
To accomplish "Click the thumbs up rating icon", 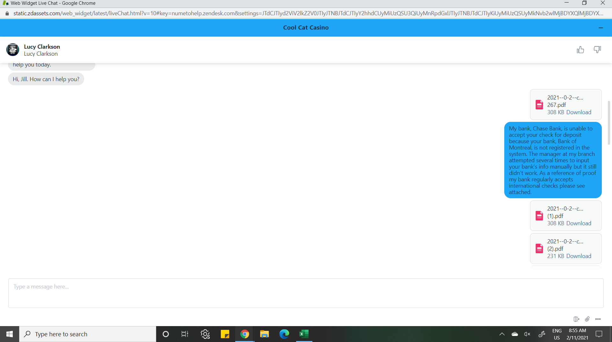I will tap(580, 50).
